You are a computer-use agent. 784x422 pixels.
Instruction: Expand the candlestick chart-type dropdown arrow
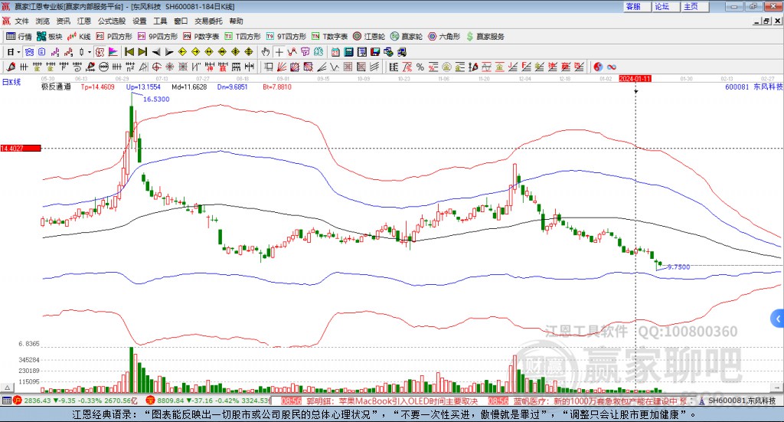coord(90,52)
